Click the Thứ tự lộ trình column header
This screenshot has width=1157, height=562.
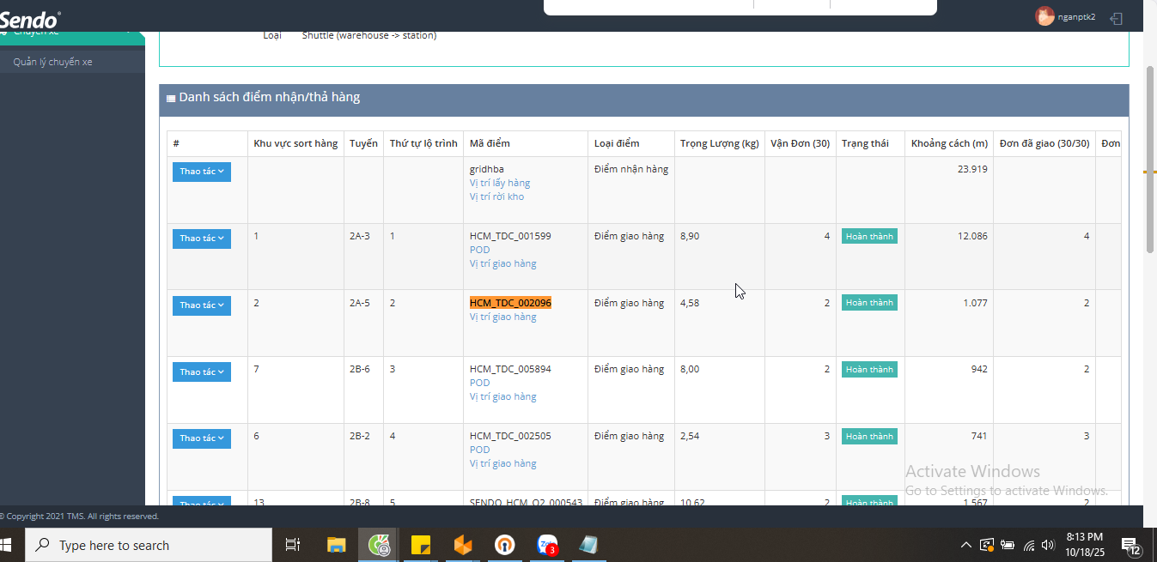click(x=423, y=143)
